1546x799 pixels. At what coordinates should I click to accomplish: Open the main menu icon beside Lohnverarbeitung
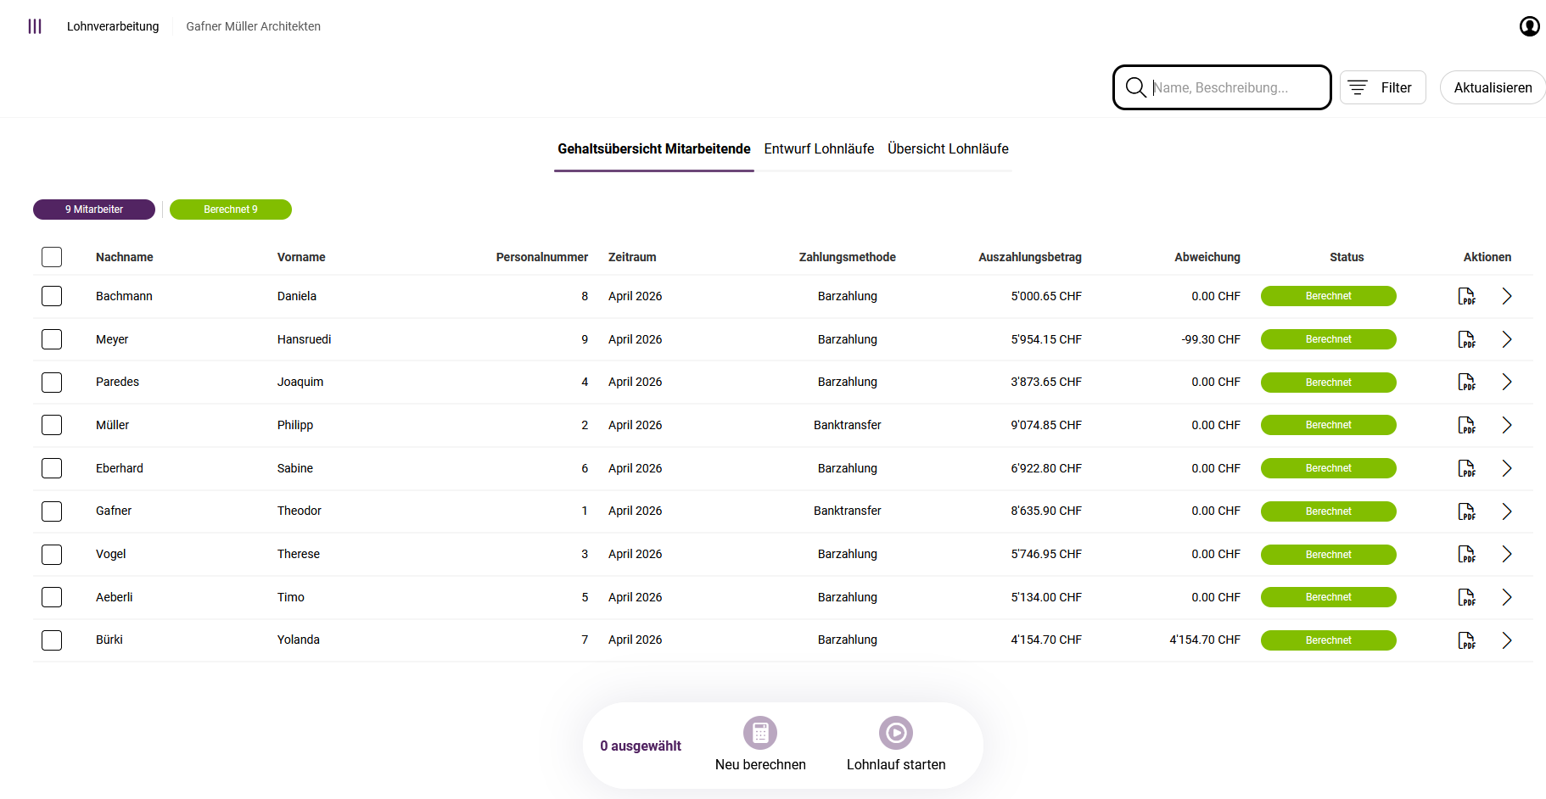tap(35, 26)
